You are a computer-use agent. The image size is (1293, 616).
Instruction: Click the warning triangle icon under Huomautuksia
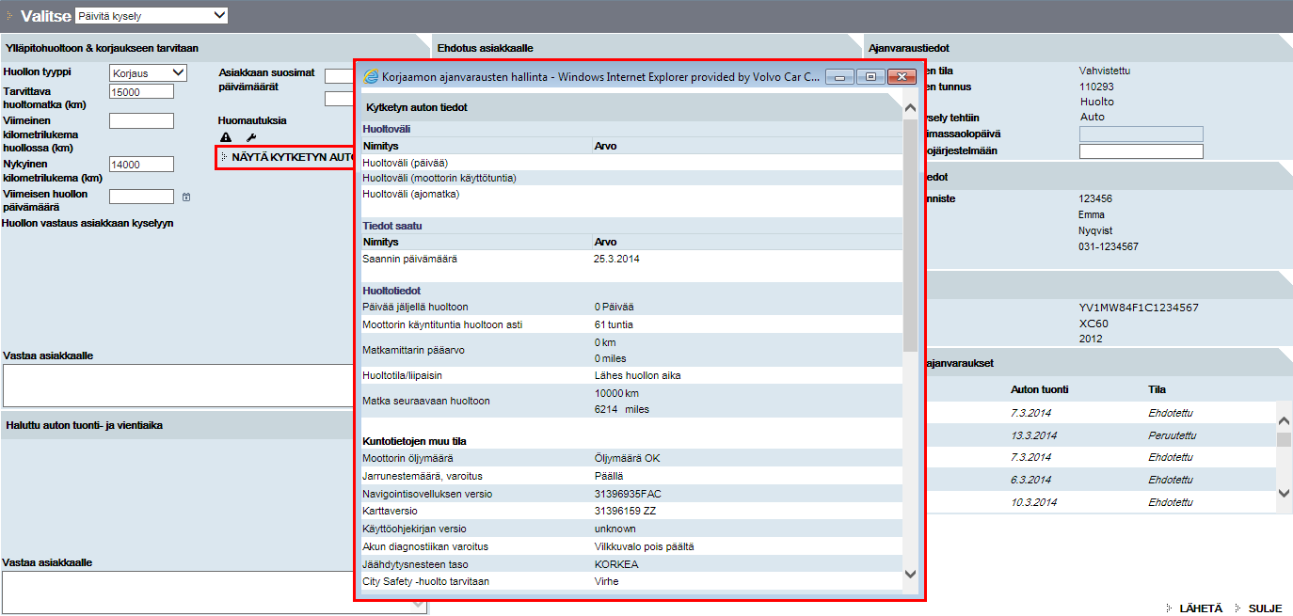pos(226,137)
